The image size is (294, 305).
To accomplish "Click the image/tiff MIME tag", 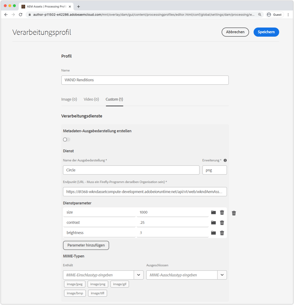I will (x=98, y=293).
